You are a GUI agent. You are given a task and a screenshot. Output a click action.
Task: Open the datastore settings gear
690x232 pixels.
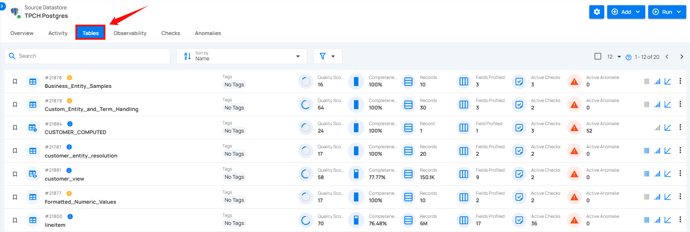(x=596, y=12)
